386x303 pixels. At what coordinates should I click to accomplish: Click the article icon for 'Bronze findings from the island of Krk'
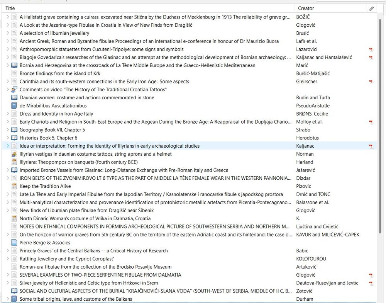14,73
